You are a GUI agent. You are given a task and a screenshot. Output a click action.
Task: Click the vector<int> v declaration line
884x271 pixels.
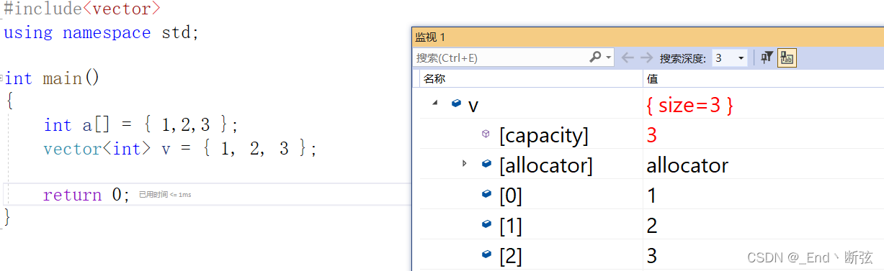click(x=180, y=148)
